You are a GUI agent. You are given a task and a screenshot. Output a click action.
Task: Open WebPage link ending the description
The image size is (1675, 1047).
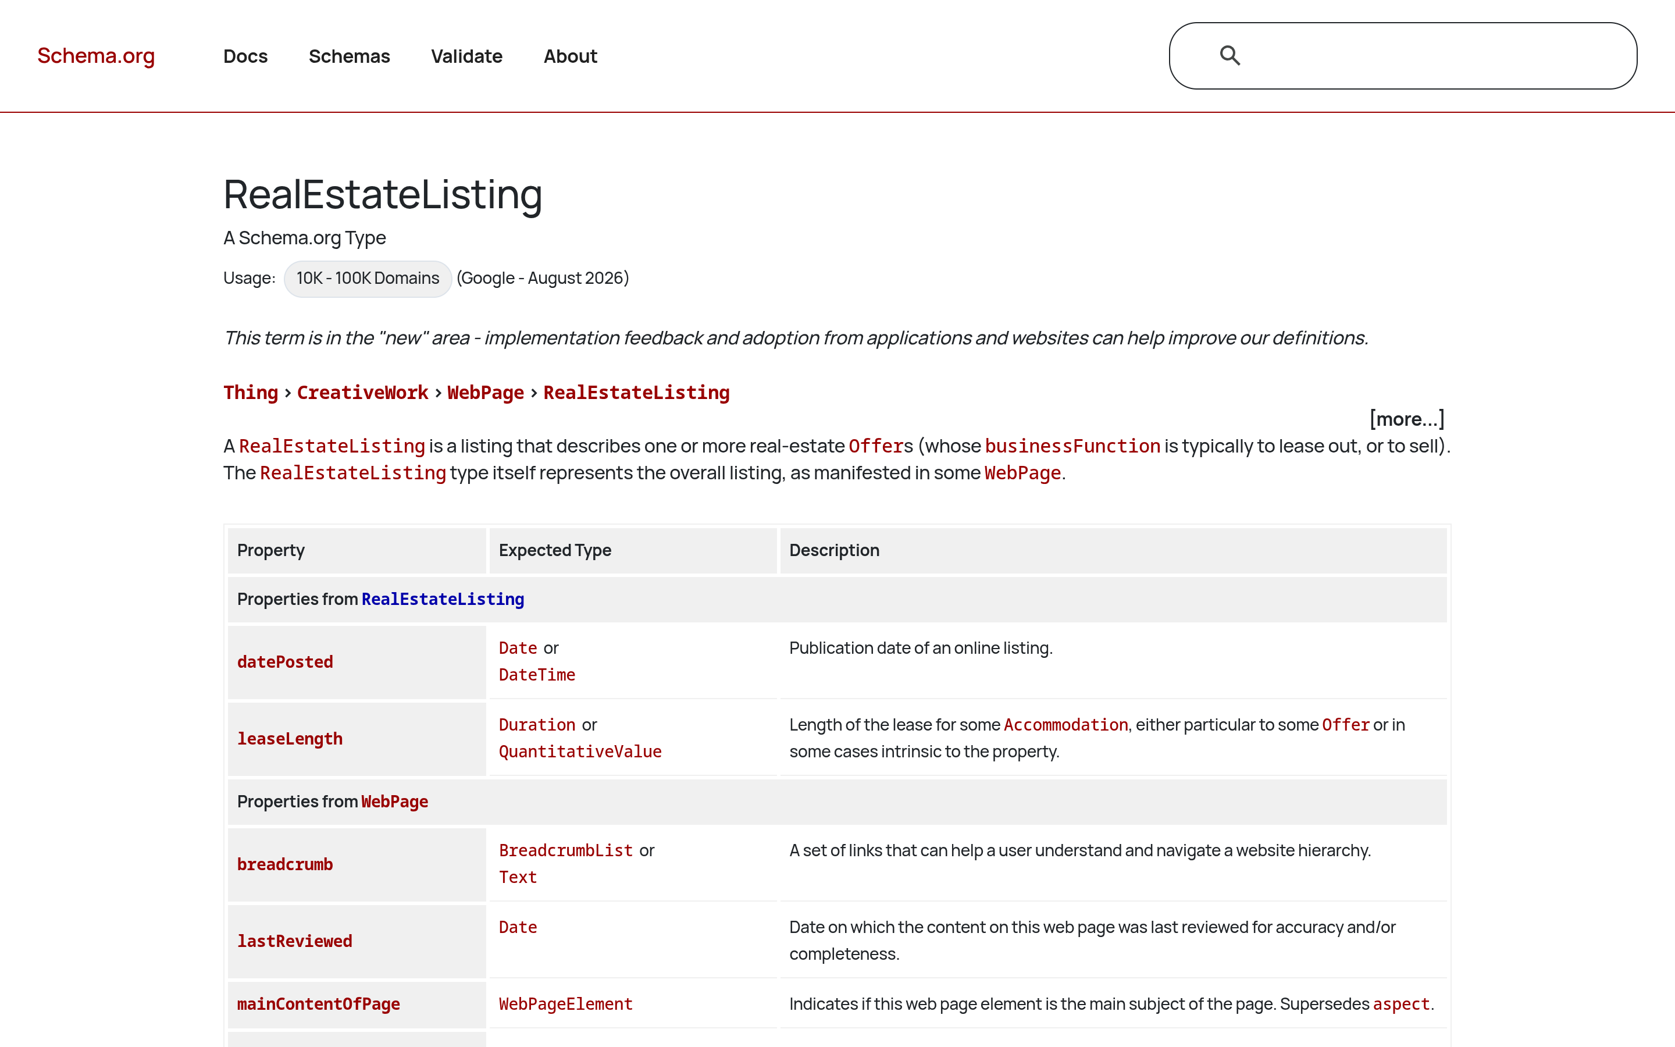pos(1022,473)
